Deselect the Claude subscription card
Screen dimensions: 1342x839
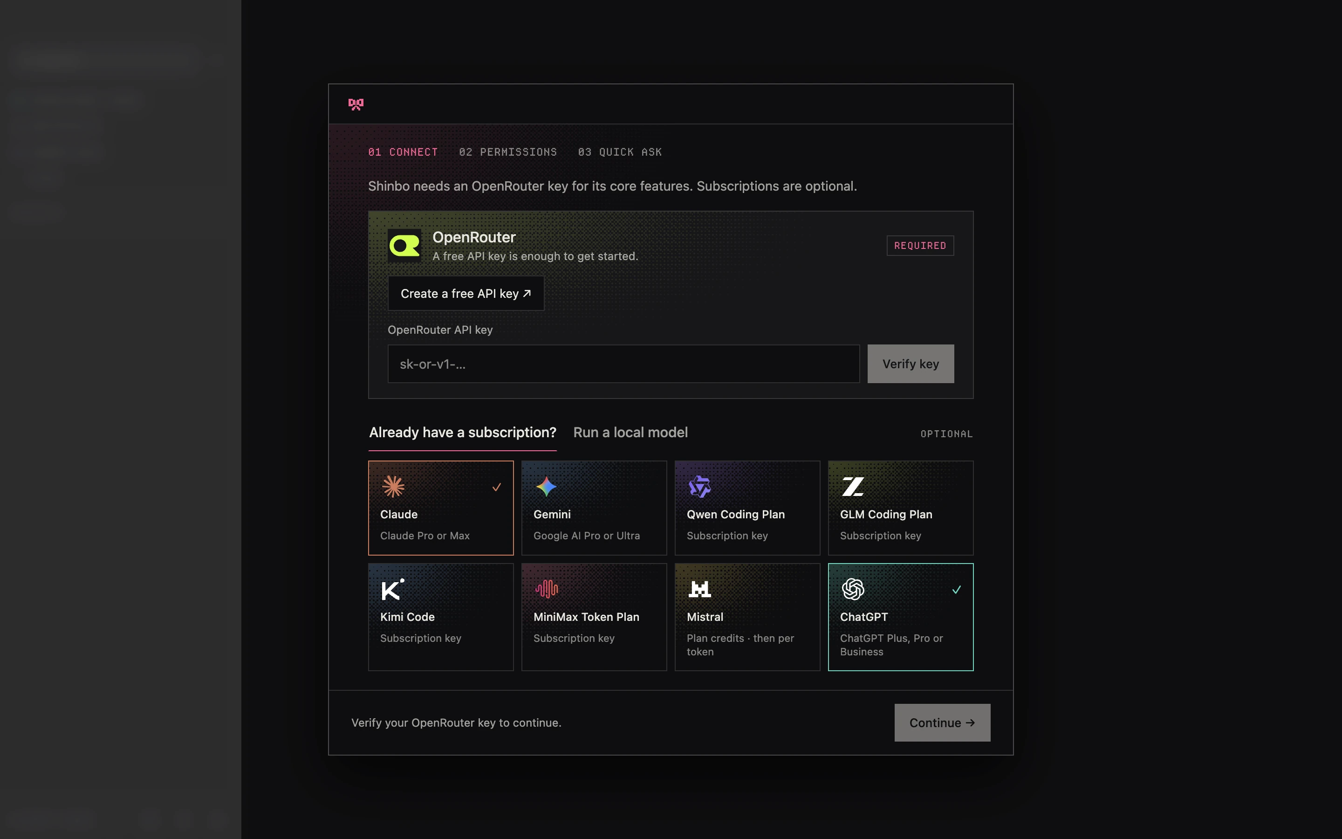click(x=441, y=508)
